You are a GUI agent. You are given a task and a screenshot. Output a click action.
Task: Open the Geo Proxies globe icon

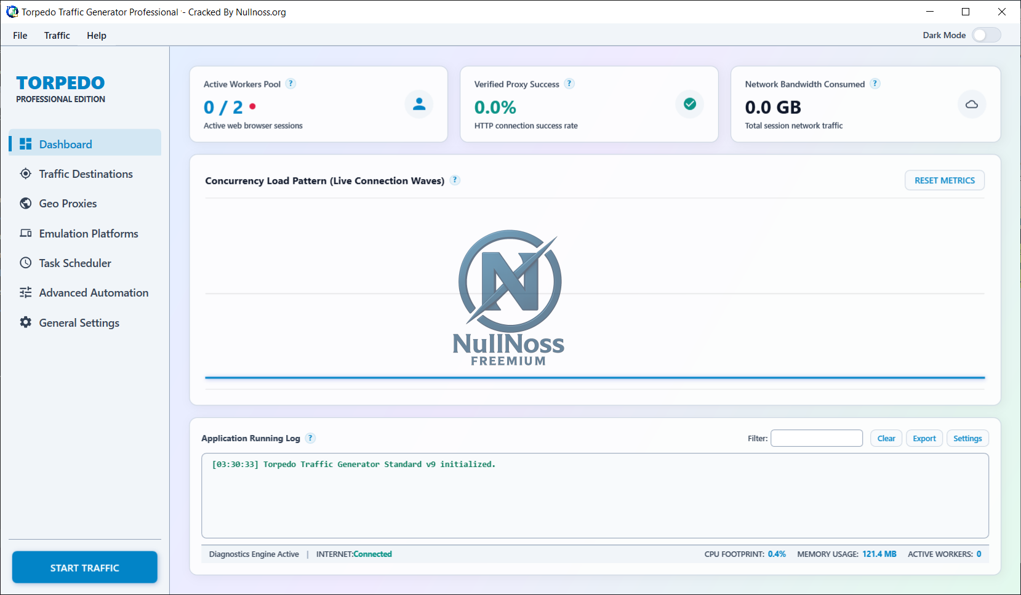pyautogui.click(x=25, y=203)
